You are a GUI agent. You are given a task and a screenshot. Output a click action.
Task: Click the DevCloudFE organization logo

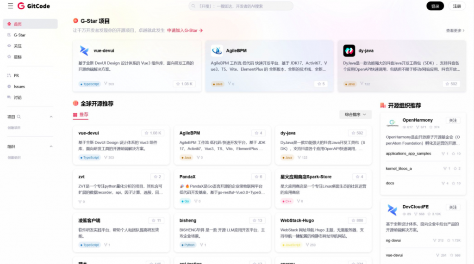tap(393, 210)
